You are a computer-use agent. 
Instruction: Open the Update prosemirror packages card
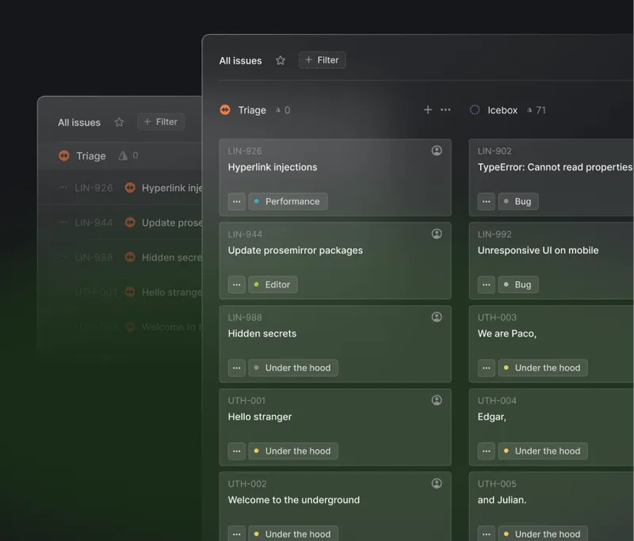335,261
